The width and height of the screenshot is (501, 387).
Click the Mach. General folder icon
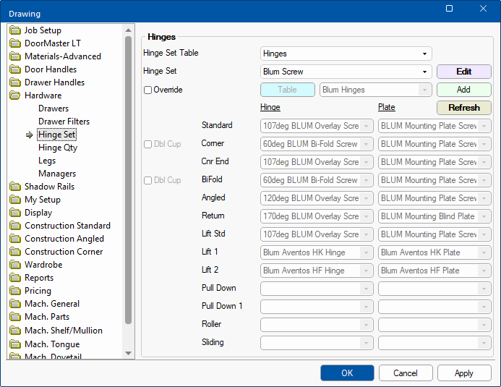click(15, 304)
